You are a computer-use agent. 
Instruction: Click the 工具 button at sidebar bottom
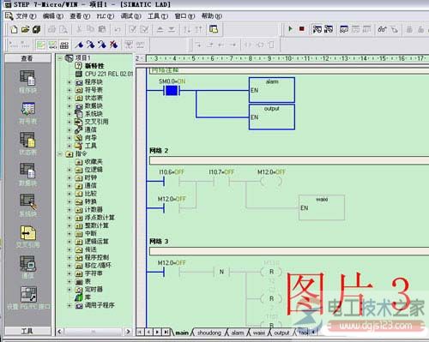click(27, 331)
